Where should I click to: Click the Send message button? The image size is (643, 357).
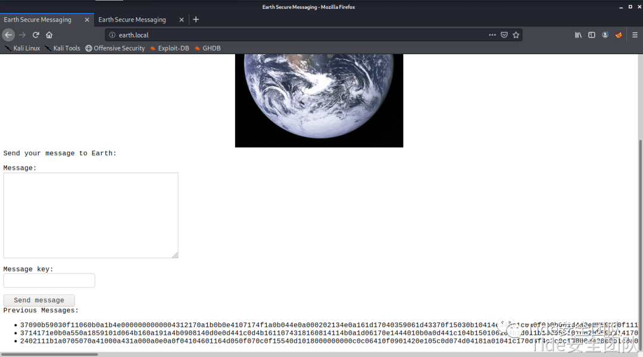tap(39, 300)
